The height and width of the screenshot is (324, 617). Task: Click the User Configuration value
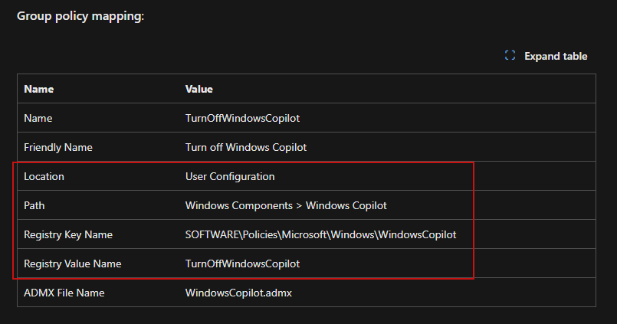(x=230, y=176)
